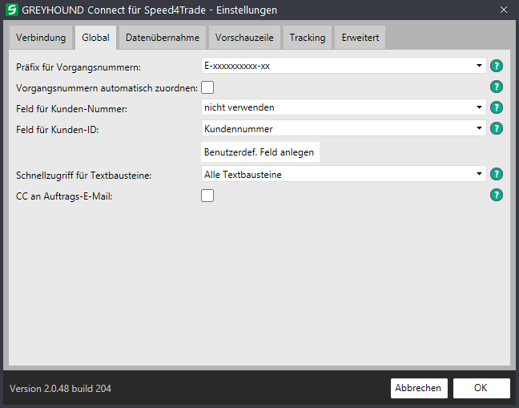Click the green Speed4Trade app icon in title bar
Screen dimensions: 519x408
coord(12,10)
